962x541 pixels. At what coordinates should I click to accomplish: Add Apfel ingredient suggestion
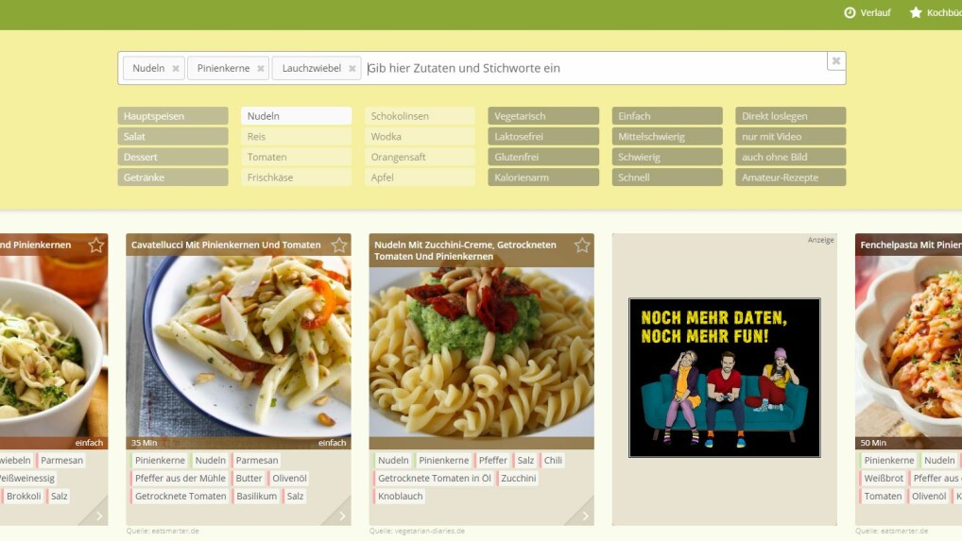tap(420, 178)
